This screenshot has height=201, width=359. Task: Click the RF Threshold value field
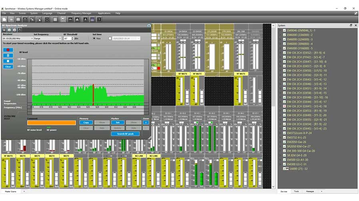coord(67,39)
